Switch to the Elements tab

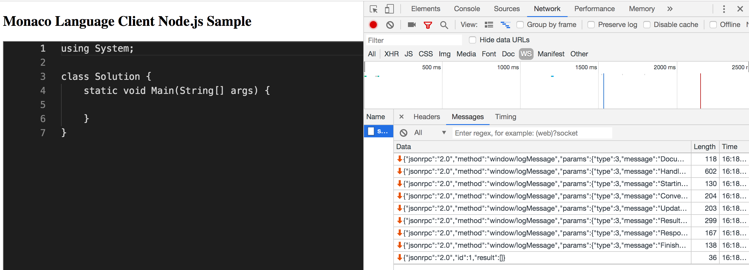click(x=426, y=9)
